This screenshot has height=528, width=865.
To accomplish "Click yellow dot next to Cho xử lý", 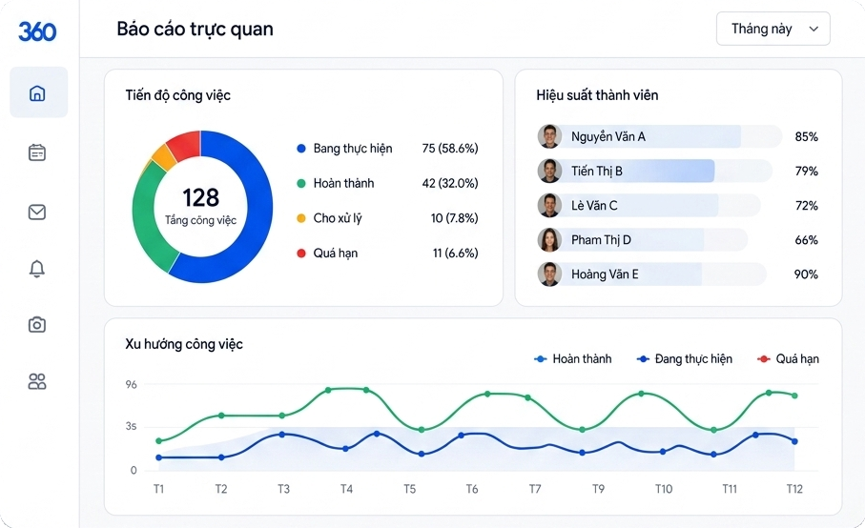I will [301, 218].
